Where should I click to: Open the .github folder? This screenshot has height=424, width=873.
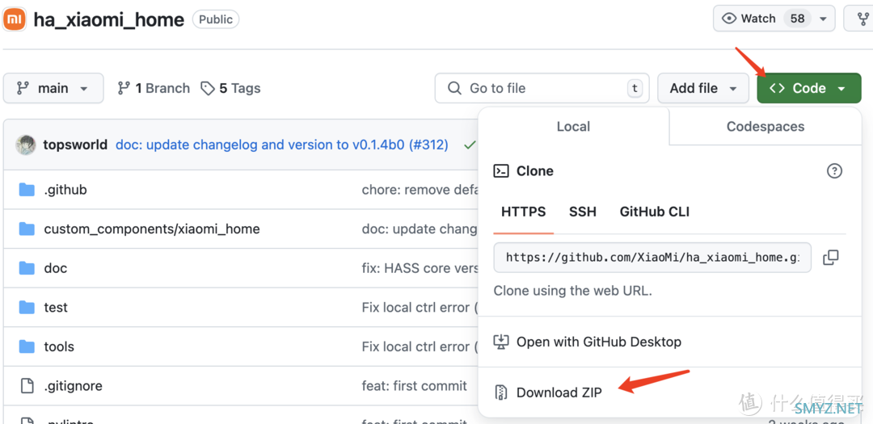(x=65, y=190)
